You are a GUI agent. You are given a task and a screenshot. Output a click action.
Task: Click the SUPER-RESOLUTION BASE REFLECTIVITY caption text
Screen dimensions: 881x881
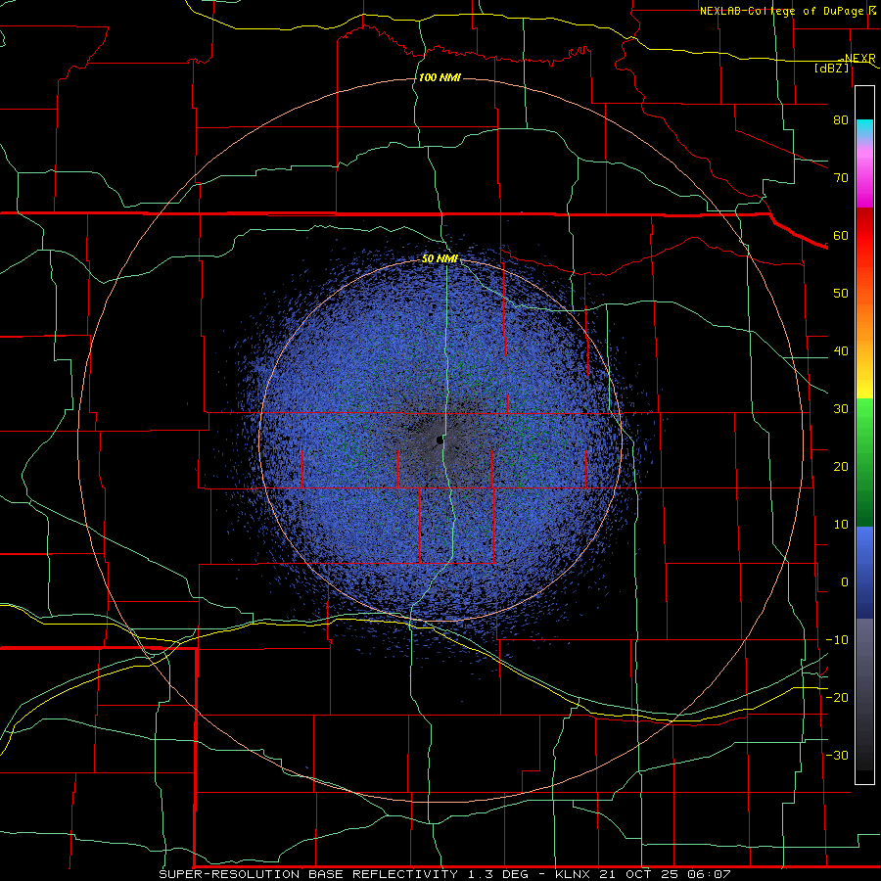coord(308,874)
